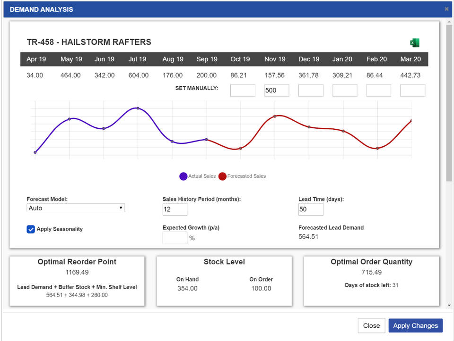
Task: Click the scrollbar up arrow
Action: (x=449, y=22)
